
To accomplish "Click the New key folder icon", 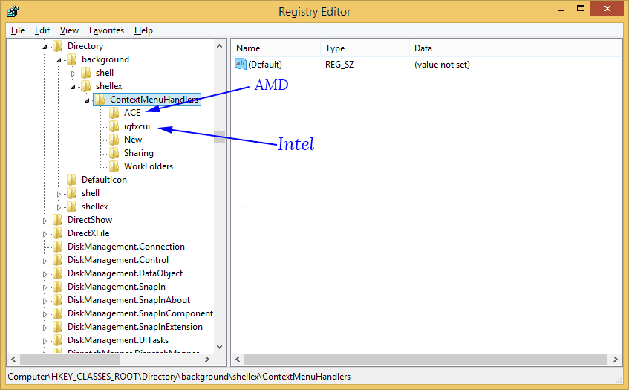I will pos(114,139).
